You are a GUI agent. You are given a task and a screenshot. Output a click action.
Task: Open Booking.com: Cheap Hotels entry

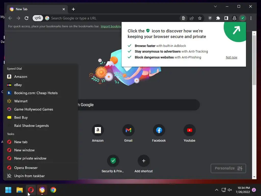(x=41, y=93)
